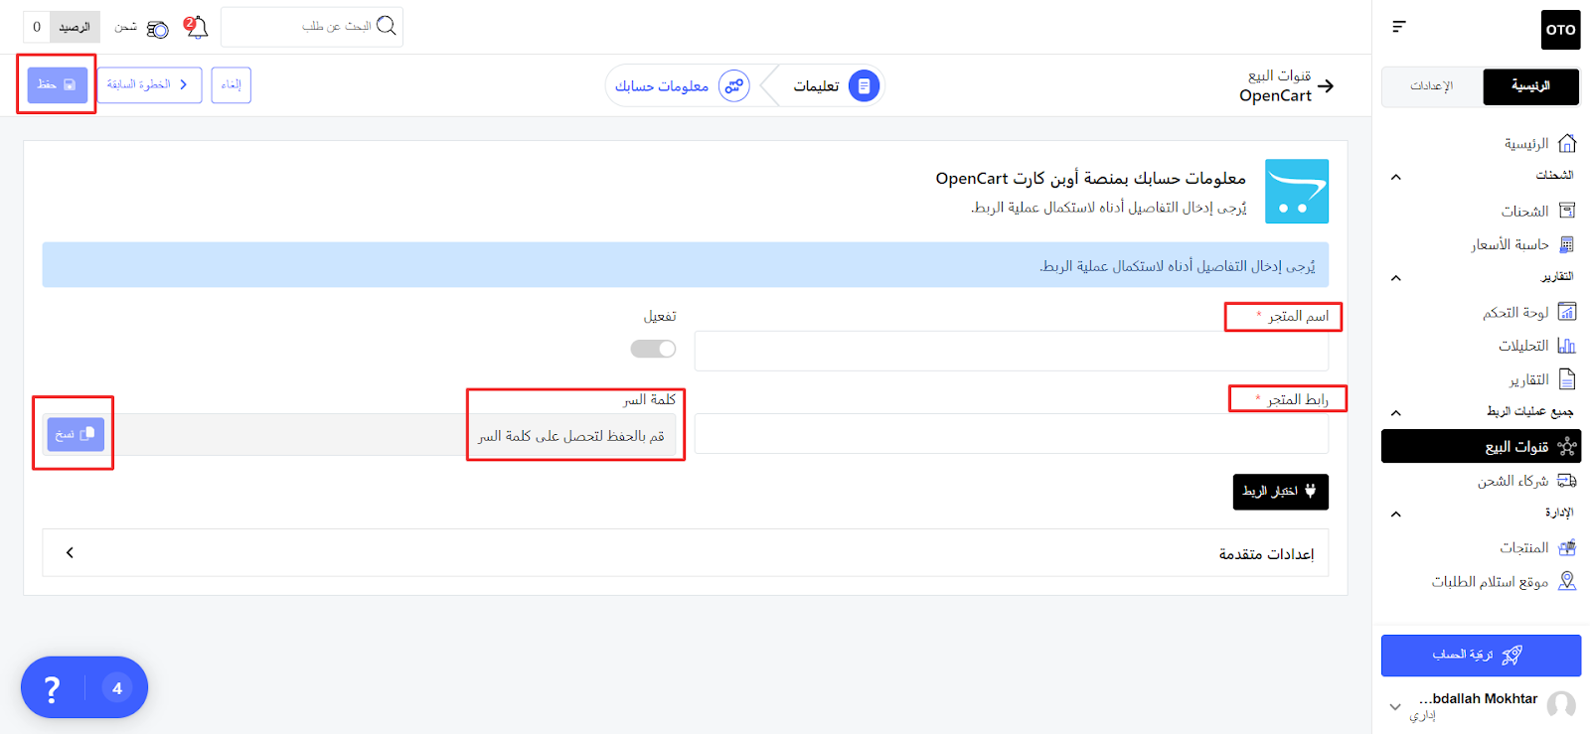The width and height of the screenshot is (1590, 734).
Task: Click the plug icon on test button
Action: click(1310, 491)
